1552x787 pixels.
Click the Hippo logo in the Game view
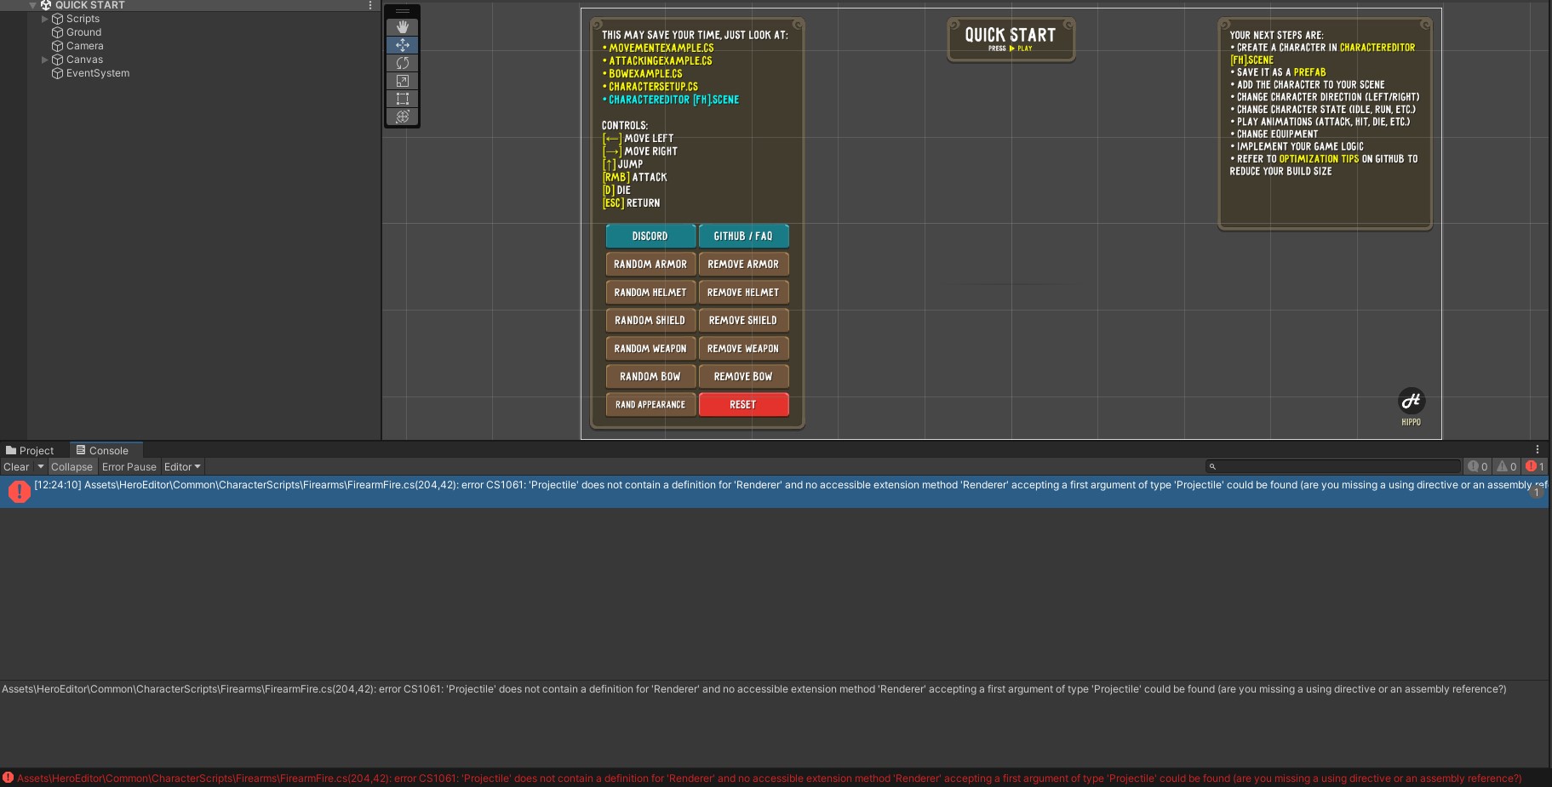[x=1411, y=400]
